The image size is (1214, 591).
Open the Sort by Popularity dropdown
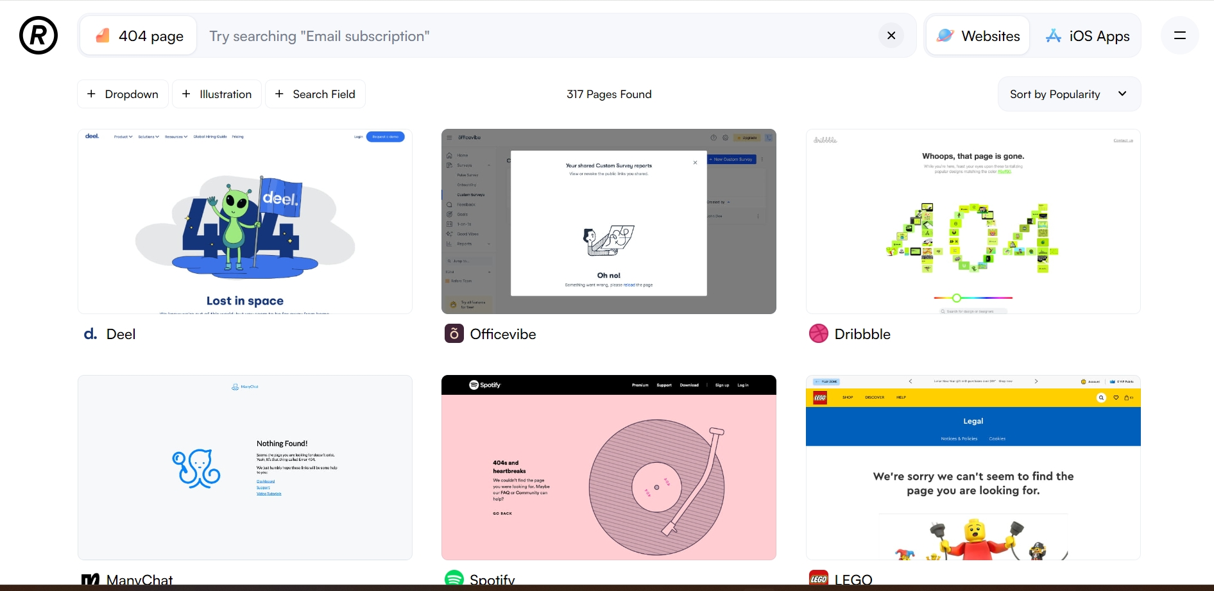tap(1069, 94)
